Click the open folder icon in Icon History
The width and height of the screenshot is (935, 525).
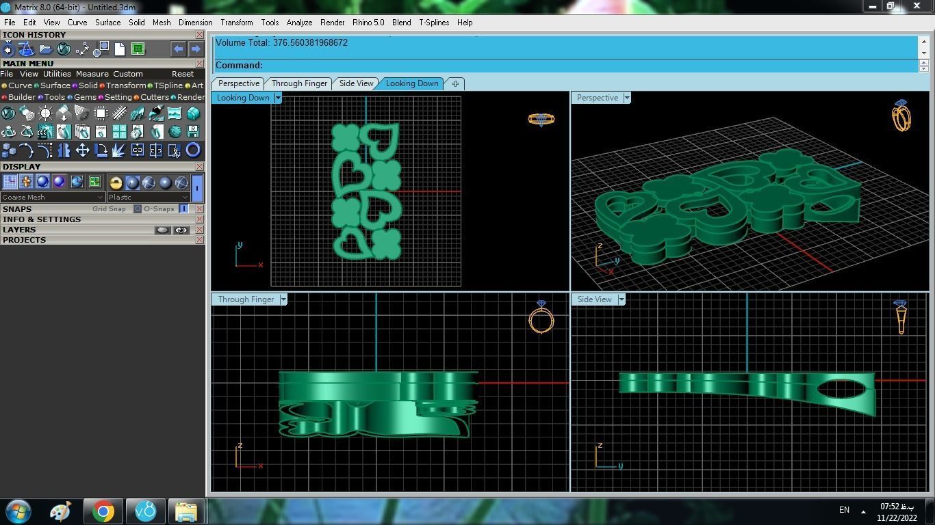click(45, 49)
